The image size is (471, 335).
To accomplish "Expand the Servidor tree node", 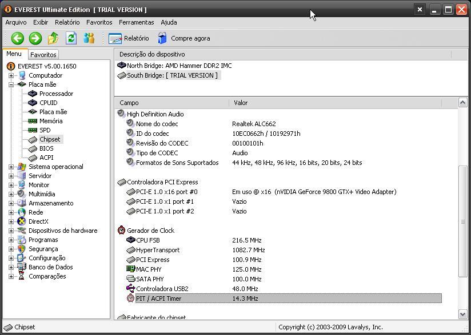I will [11, 176].
